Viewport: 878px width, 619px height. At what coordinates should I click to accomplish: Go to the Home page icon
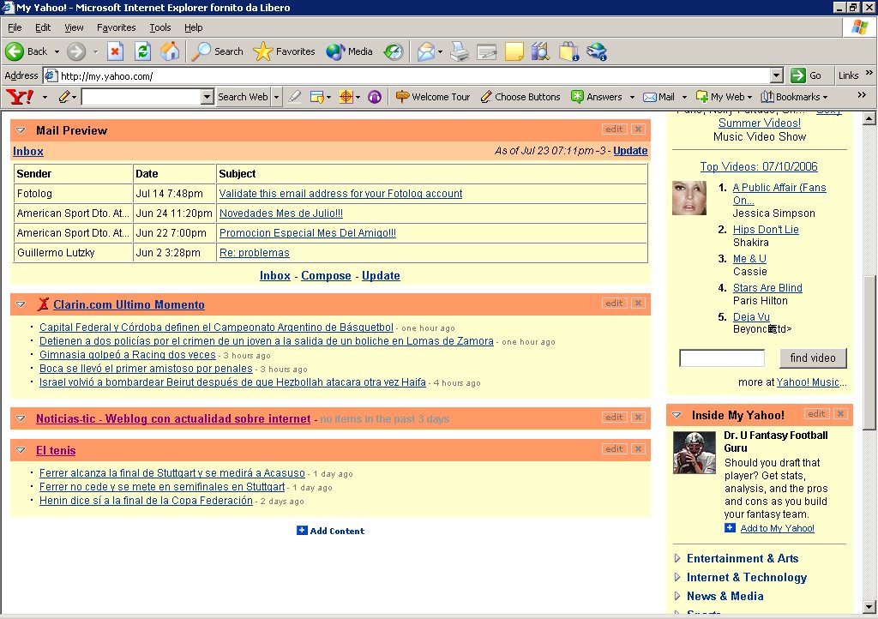(170, 51)
